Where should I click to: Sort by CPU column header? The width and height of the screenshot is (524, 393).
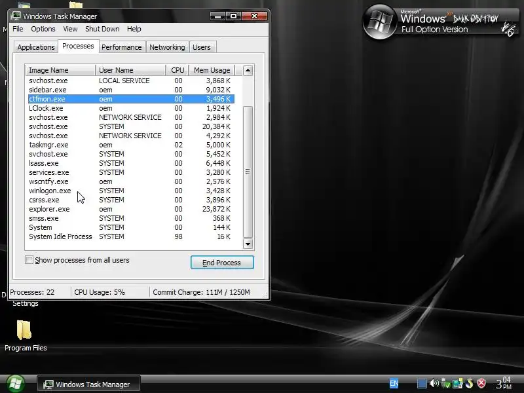tap(178, 70)
